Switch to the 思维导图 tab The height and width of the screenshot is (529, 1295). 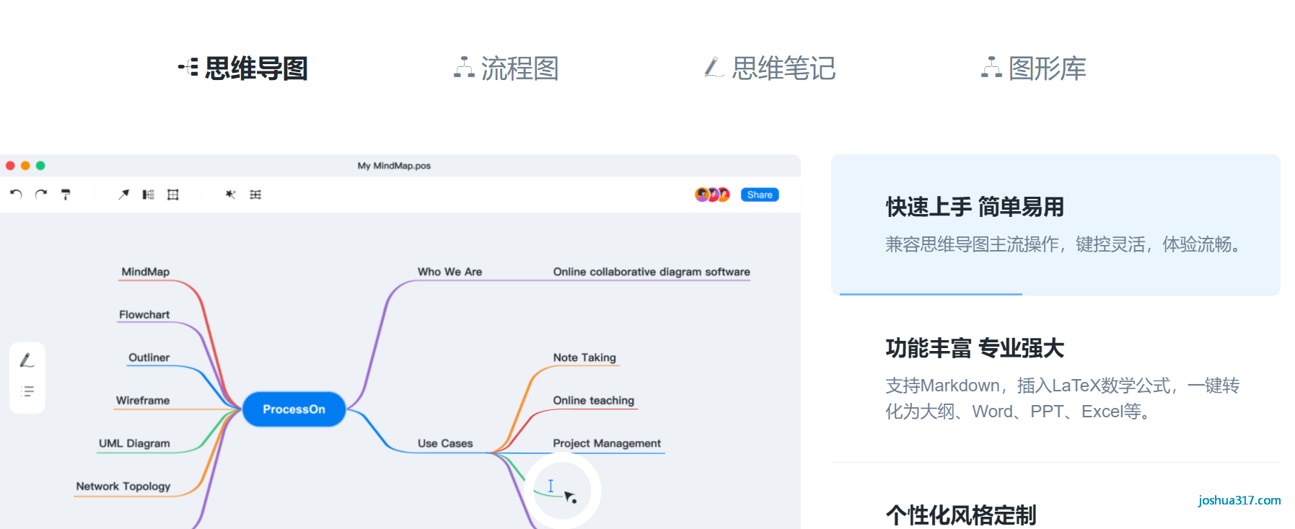pos(243,68)
